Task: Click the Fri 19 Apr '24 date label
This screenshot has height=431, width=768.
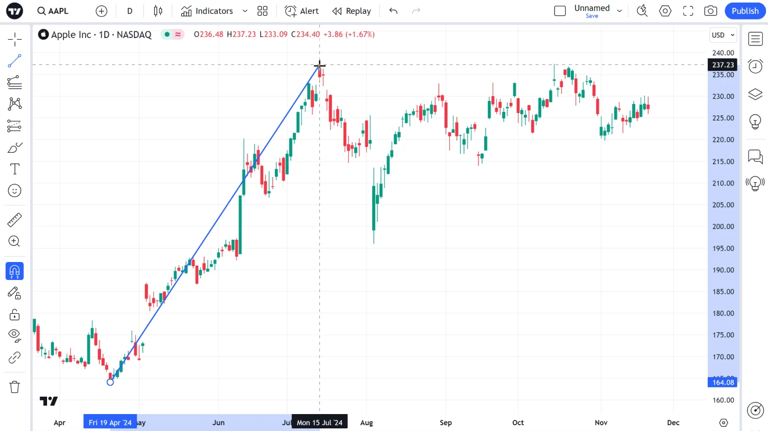Action: pyautogui.click(x=110, y=423)
